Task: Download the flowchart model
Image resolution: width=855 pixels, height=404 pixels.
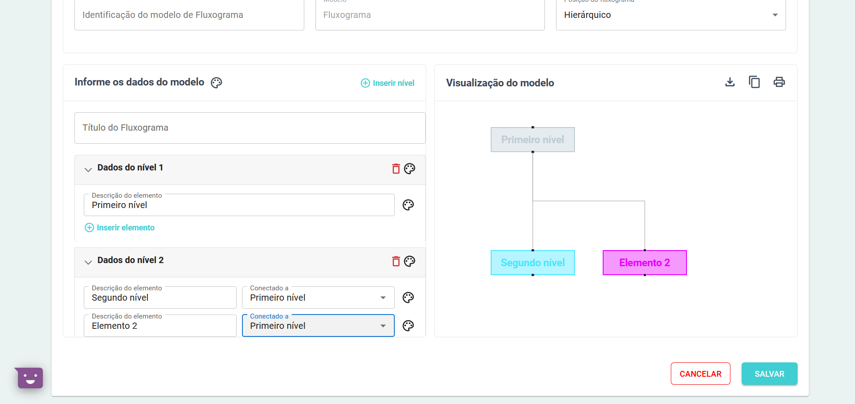Action: coord(730,82)
